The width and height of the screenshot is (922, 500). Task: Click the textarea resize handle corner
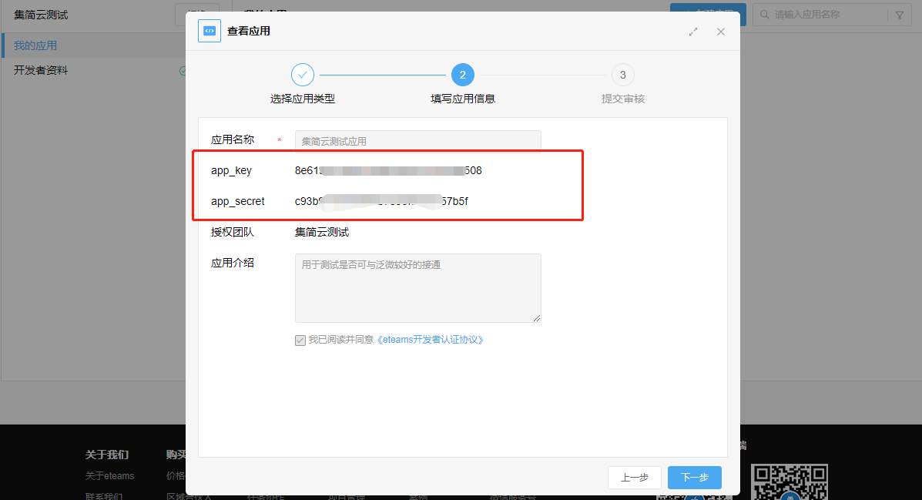pyautogui.click(x=537, y=318)
